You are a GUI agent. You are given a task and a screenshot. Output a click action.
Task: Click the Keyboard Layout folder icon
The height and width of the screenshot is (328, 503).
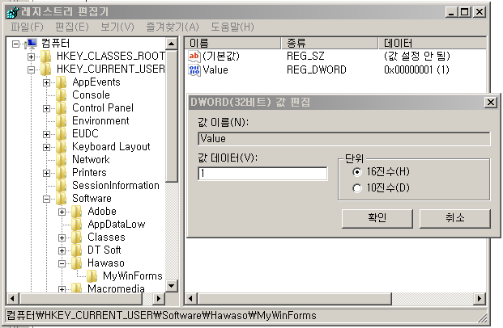coord(62,147)
